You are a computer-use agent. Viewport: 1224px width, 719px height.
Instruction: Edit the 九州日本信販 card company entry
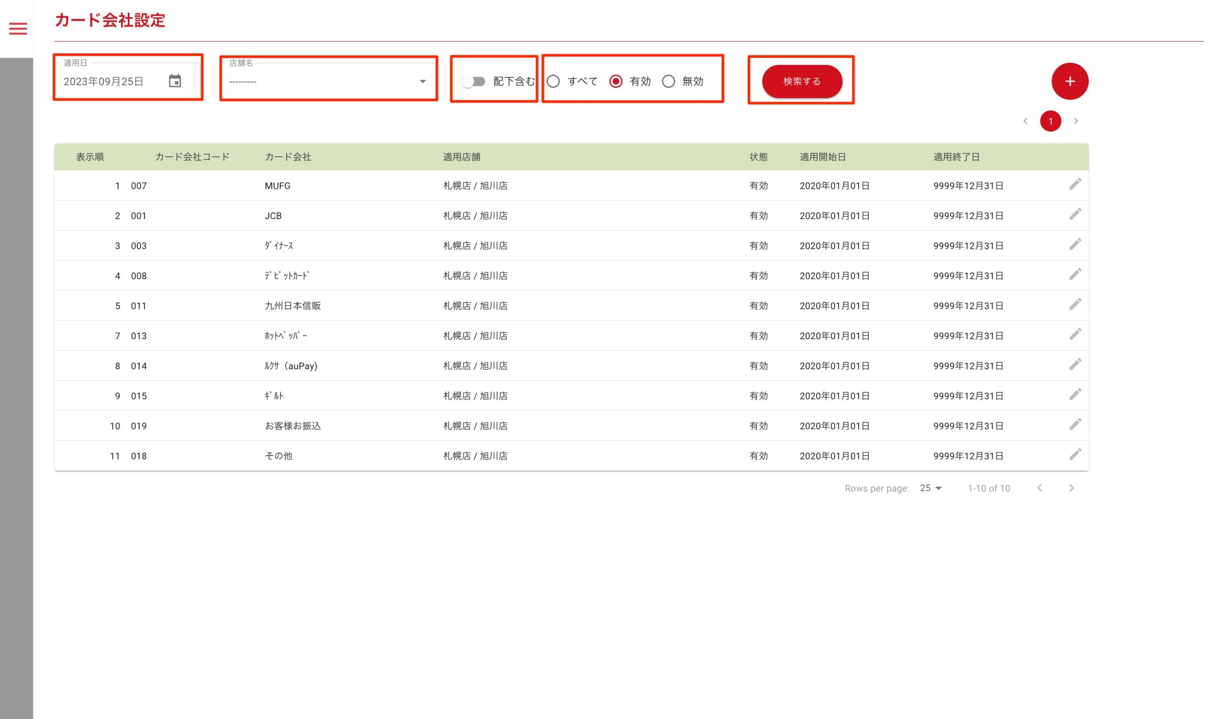(x=1075, y=304)
